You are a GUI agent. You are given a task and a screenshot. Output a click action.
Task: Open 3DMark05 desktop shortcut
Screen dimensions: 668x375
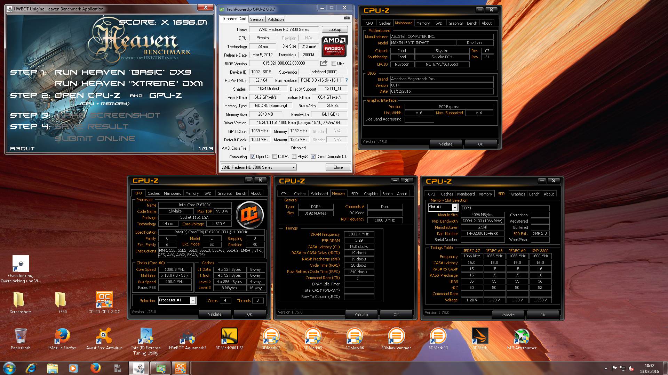point(313,339)
